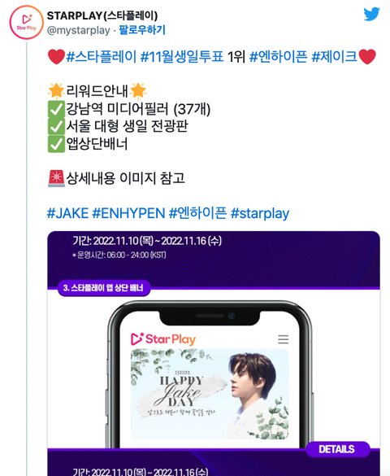Select the 3. 스타플레이 앱 상단 배너 label
The width and height of the screenshot is (390, 476).
click(103, 288)
